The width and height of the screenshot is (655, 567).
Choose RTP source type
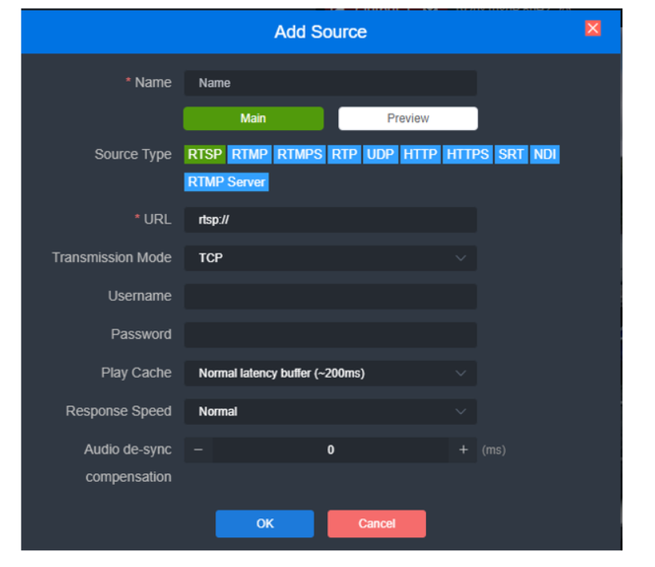click(x=344, y=154)
